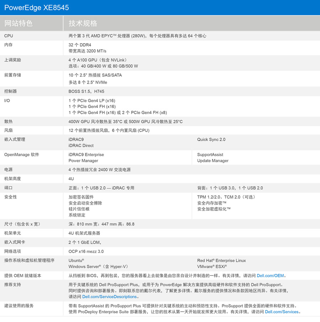The height and width of the screenshot is (322, 320).
Task: Click '带宽高达 3200 MT/s' text
Action: [x=87, y=51]
